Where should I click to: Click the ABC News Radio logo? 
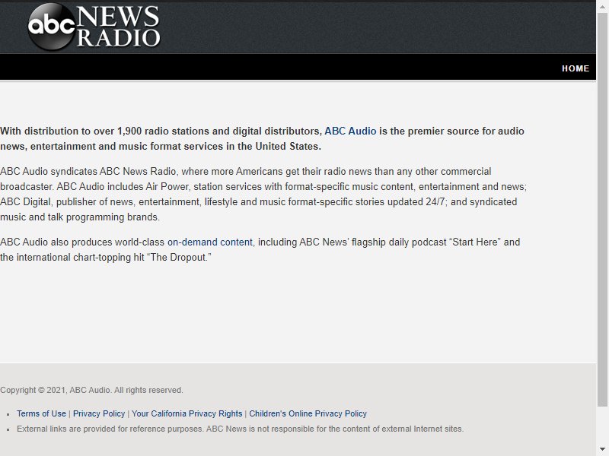coord(94,27)
